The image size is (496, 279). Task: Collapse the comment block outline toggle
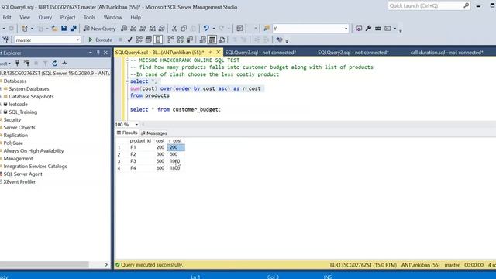pos(127,60)
